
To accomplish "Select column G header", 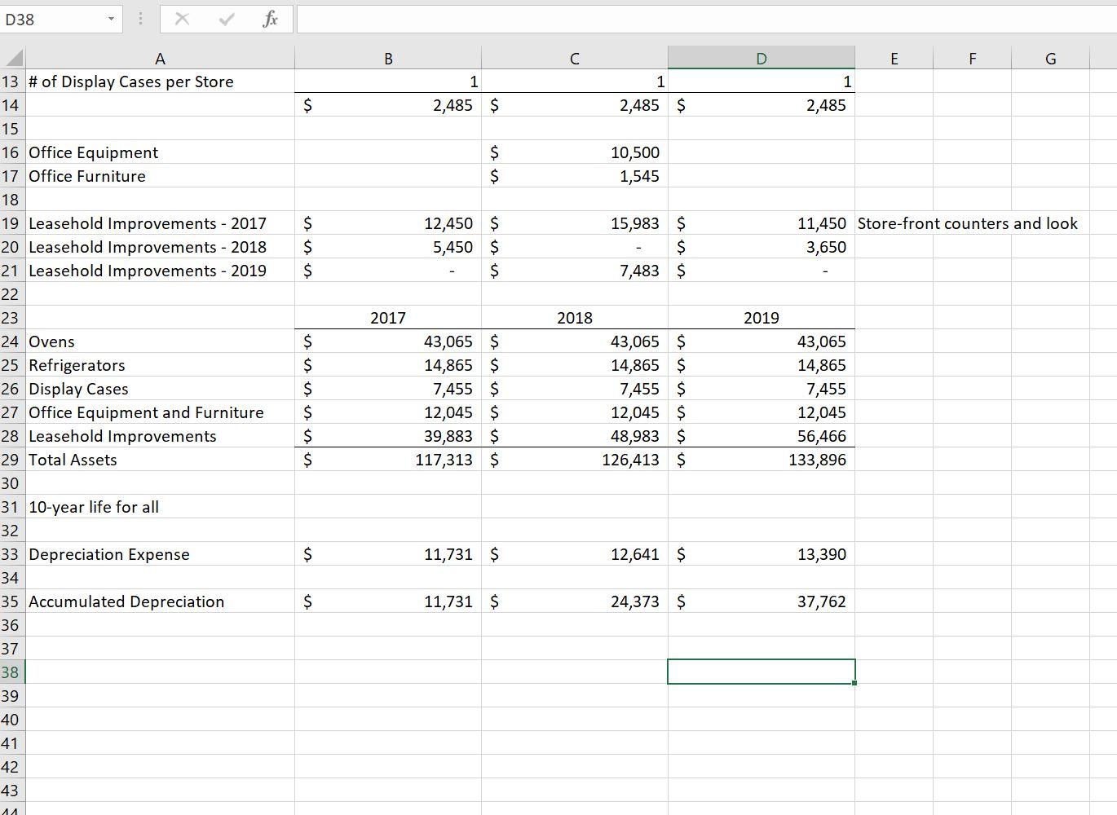I will (1050, 58).
